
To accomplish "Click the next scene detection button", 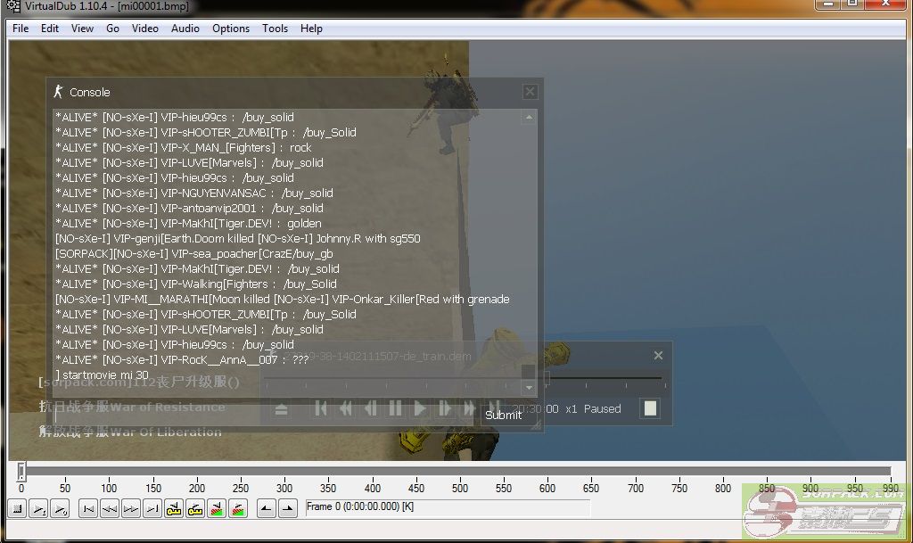I will (x=238, y=509).
